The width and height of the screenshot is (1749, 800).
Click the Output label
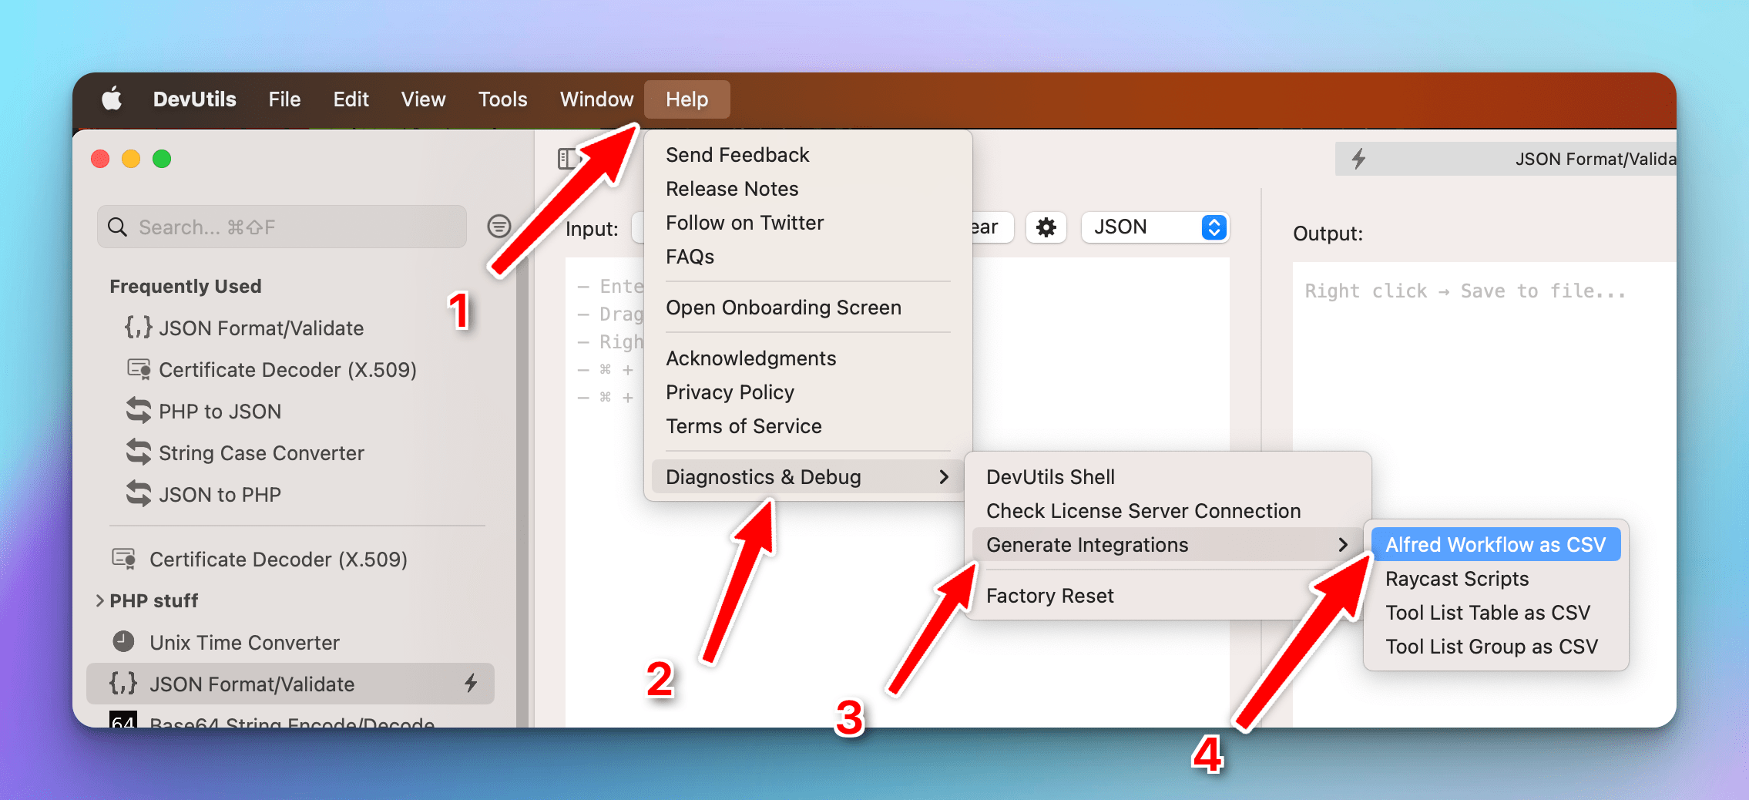pos(1328,234)
